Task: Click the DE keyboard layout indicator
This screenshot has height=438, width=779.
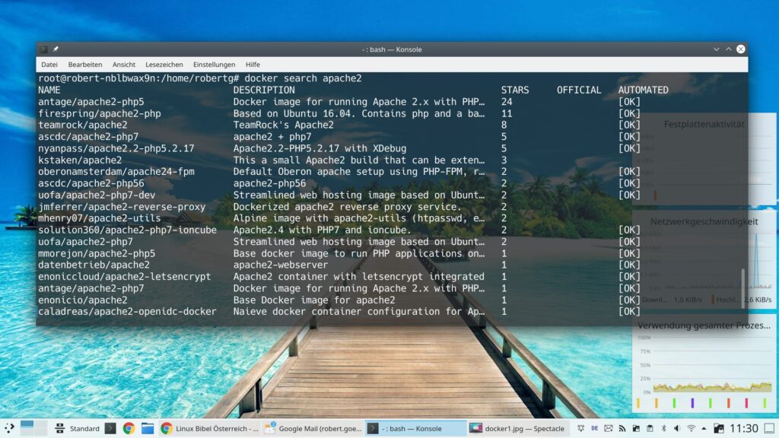Action: pos(594,428)
